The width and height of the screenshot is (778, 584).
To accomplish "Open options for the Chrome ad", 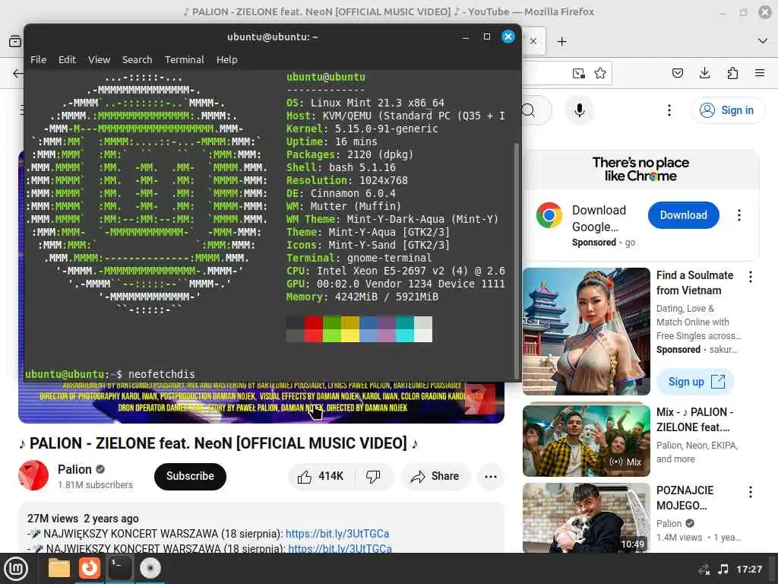I will coord(738,215).
